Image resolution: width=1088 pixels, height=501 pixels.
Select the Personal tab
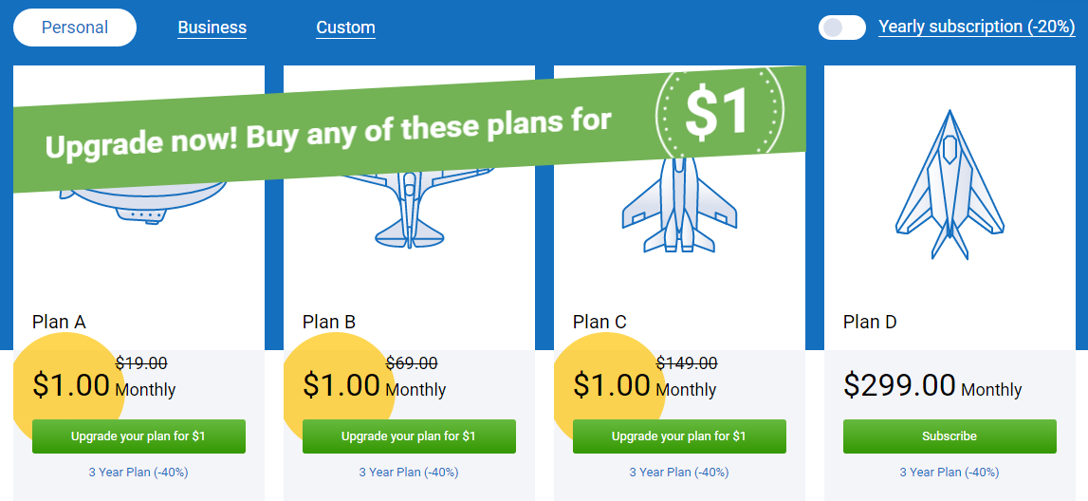coord(75,28)
